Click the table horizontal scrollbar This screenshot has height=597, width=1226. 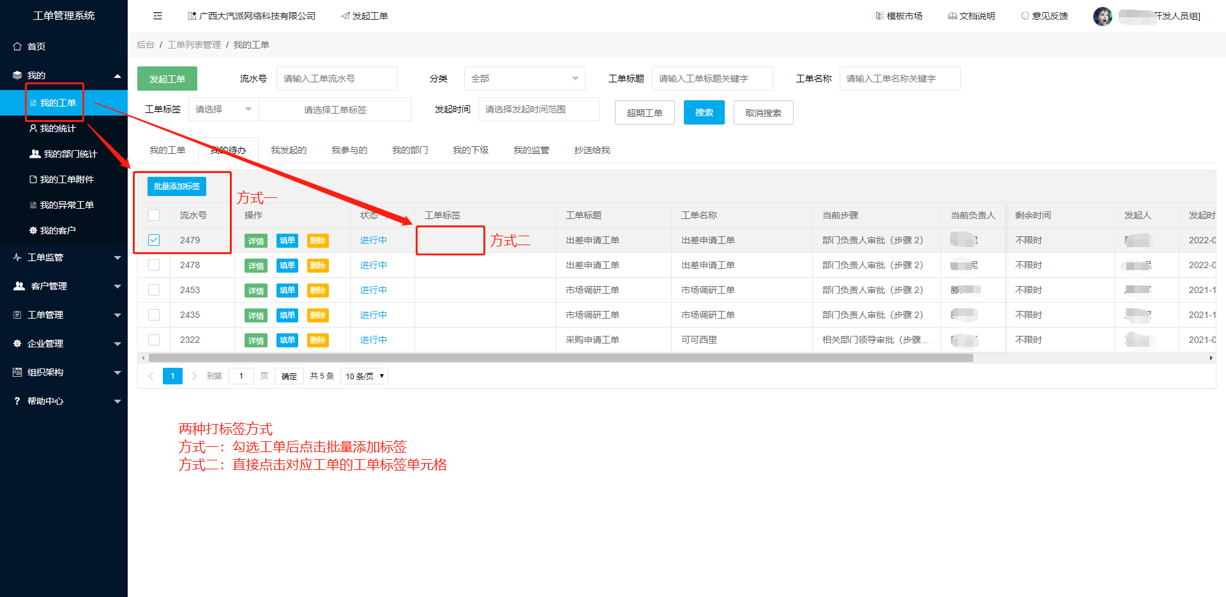point(560,358)
